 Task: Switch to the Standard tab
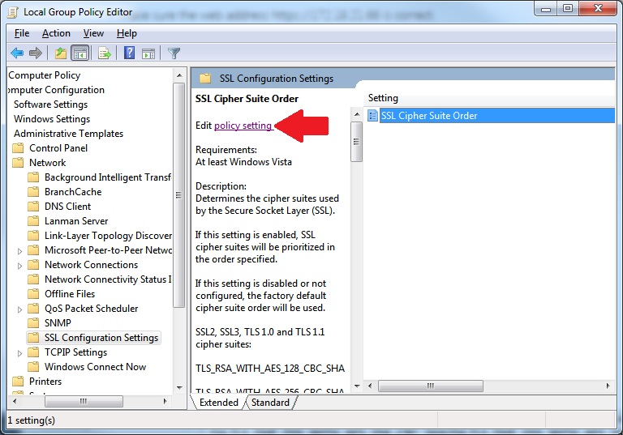click(x=270, y=403)
